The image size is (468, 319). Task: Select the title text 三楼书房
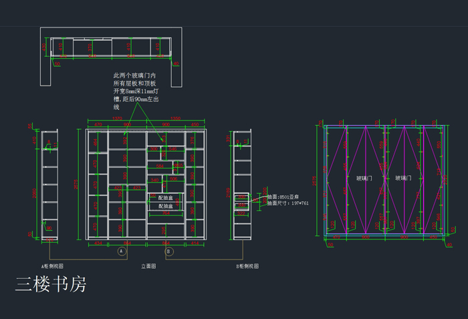click(x=51, y=284)
